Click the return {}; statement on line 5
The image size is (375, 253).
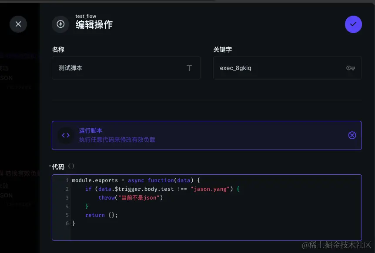(101, 215)
